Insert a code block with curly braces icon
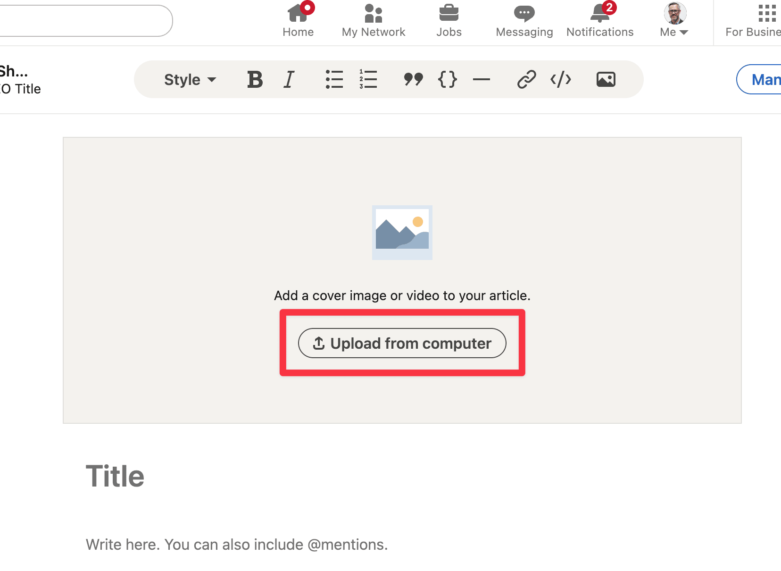Image resolution: width=781 pixels, height=571 pixels. (x=447, y=79)
